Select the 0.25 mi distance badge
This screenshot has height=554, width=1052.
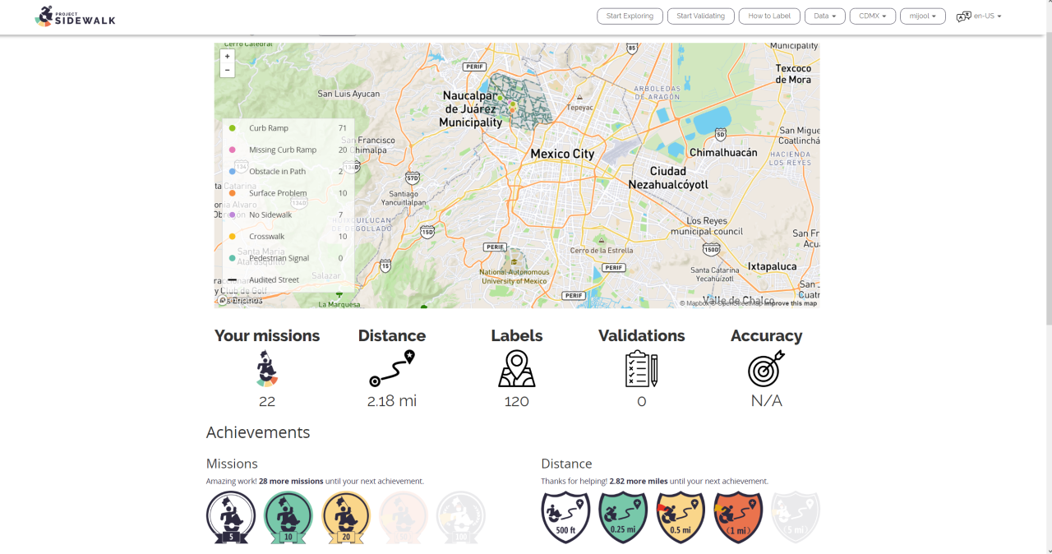point(623,518)
